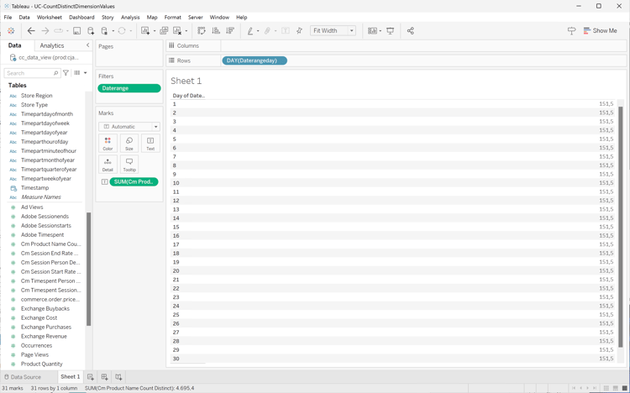This screenshot has height=393, width=630.
Task: Open the Automatic mark type dropdown
Action: click(129, 127)
